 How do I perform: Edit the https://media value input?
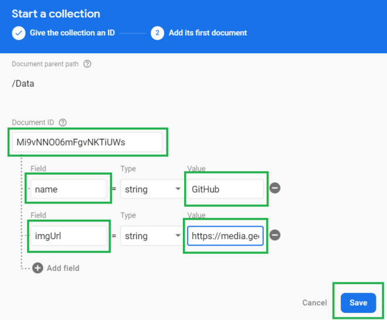pyautogui.click(x=225, y=236)
